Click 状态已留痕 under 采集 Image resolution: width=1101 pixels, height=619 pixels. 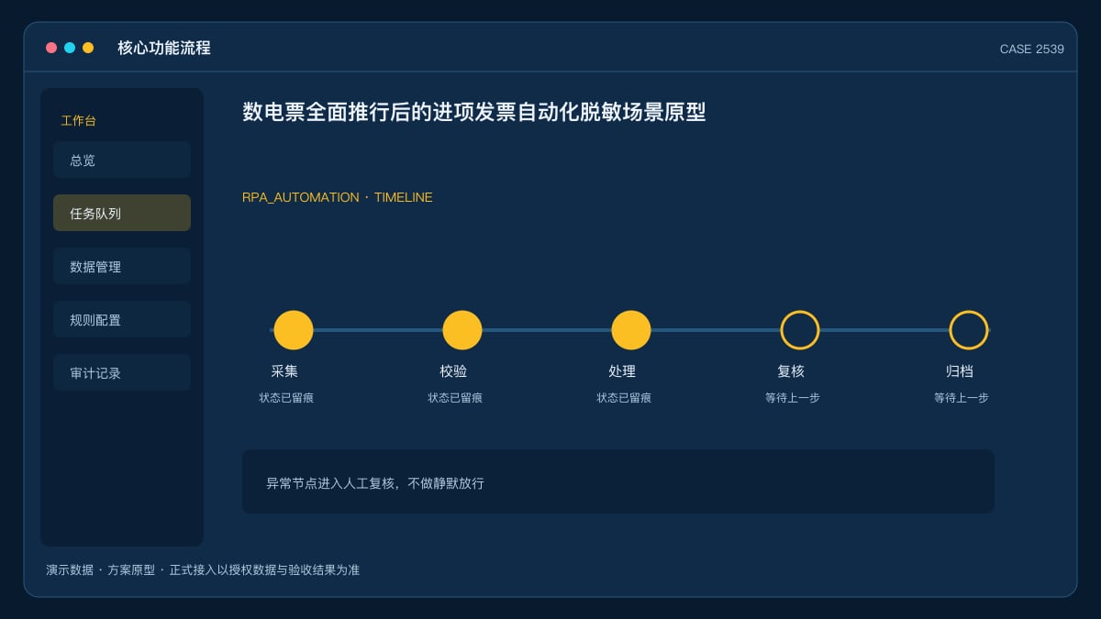point(286,398)
